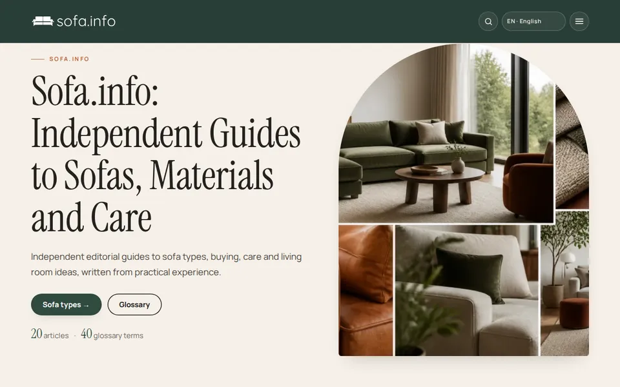Click the SOFA.INFO eyebrow label
Screen dimensions: 620x387
69,59
